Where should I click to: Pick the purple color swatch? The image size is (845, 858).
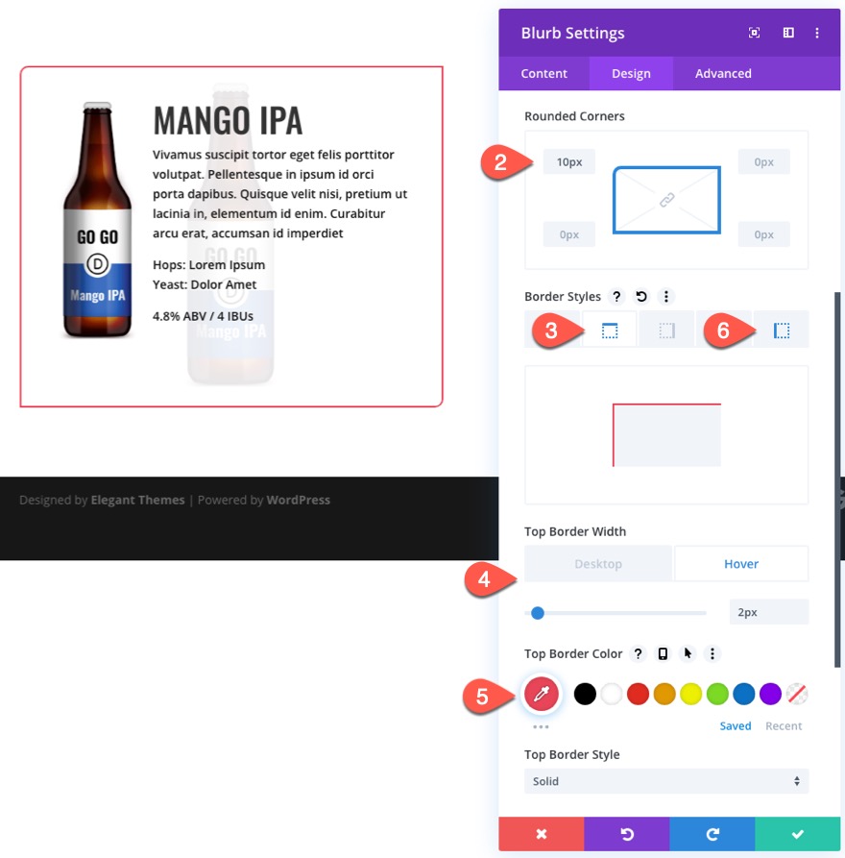[x=770, y=694]
